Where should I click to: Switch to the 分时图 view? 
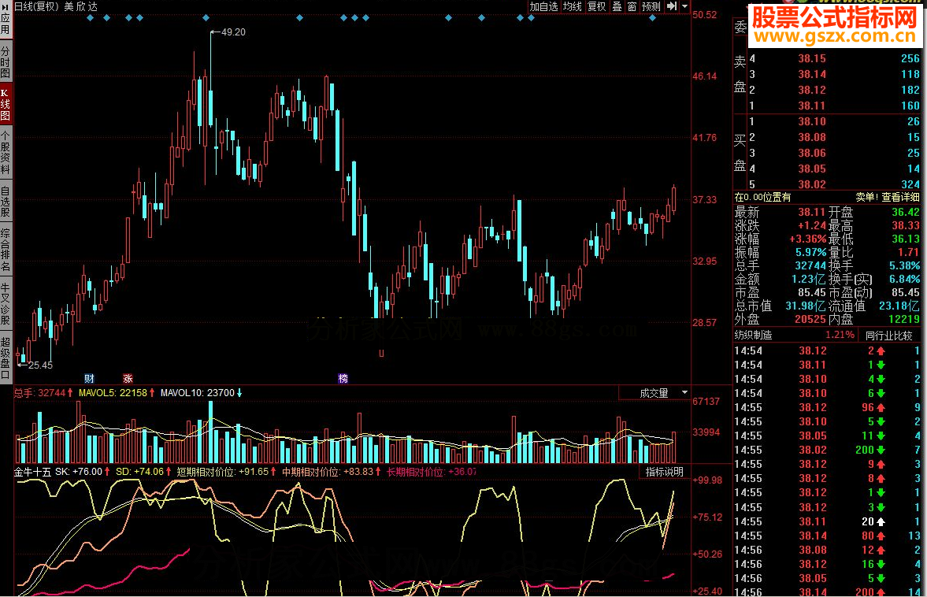click(x=6, y=61)
